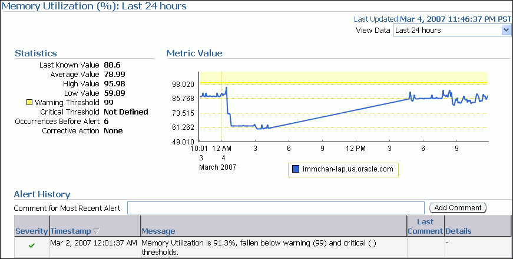Click the immchan-lap.us.oracle.com legend label
Viewport: 513px width, 259px height.
click(x=348, y=170)
